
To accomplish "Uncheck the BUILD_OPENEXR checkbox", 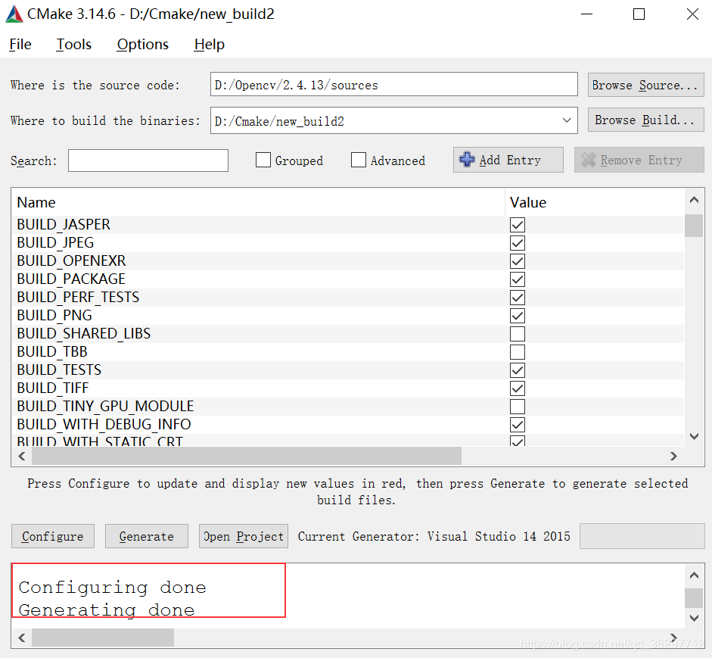I will 518,261.
